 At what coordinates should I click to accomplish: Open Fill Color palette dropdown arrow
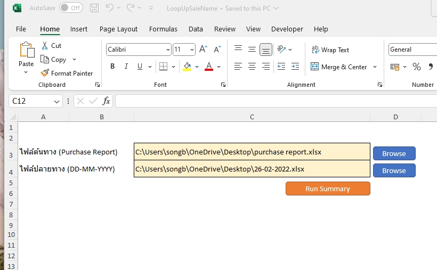tap(197, 67)
